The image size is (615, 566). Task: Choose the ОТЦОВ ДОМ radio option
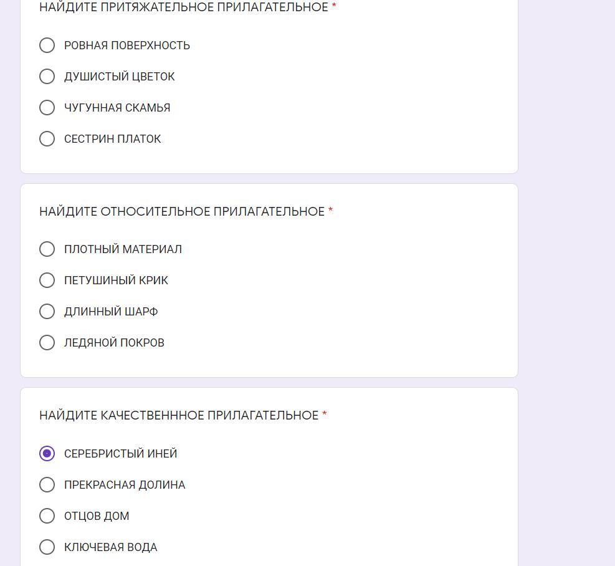[47, 516]
